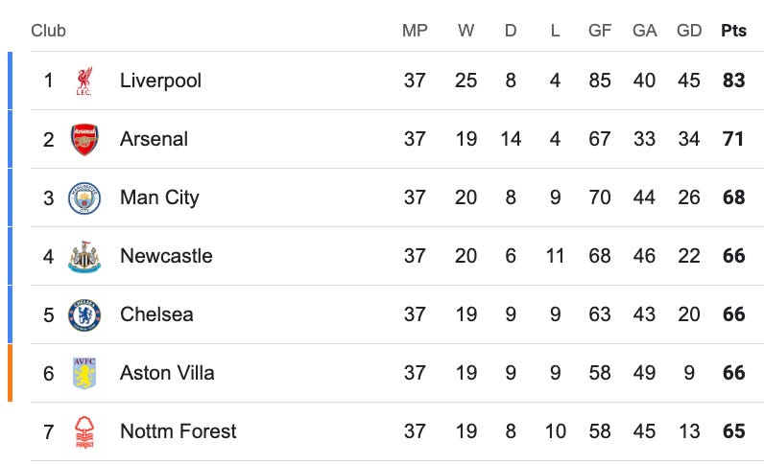Screen dimensions: 764x464
Task: Click the orange qualification bar beside Aston Villa
Action: pos(11,373)
